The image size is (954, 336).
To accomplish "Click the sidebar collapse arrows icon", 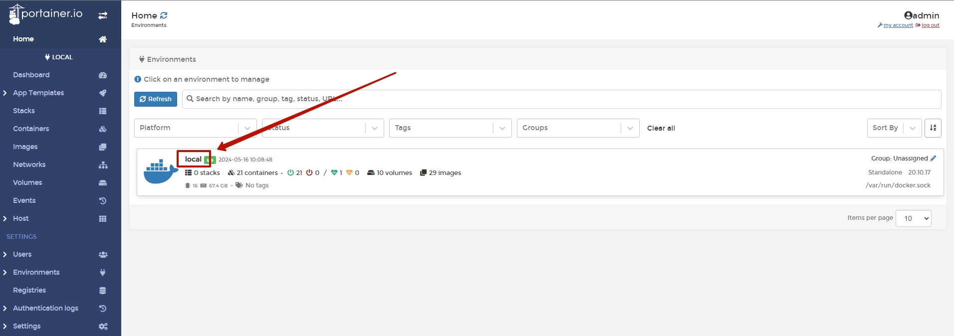I will tap(103, 15).
